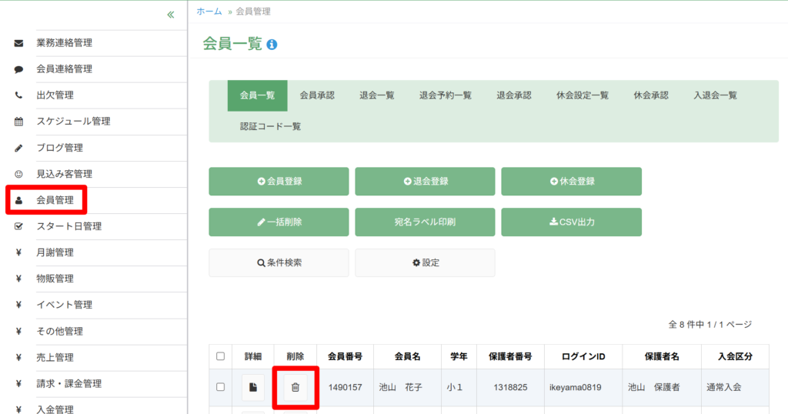Switch to the 退会予約一覧 tab

(x=446, y=95)
